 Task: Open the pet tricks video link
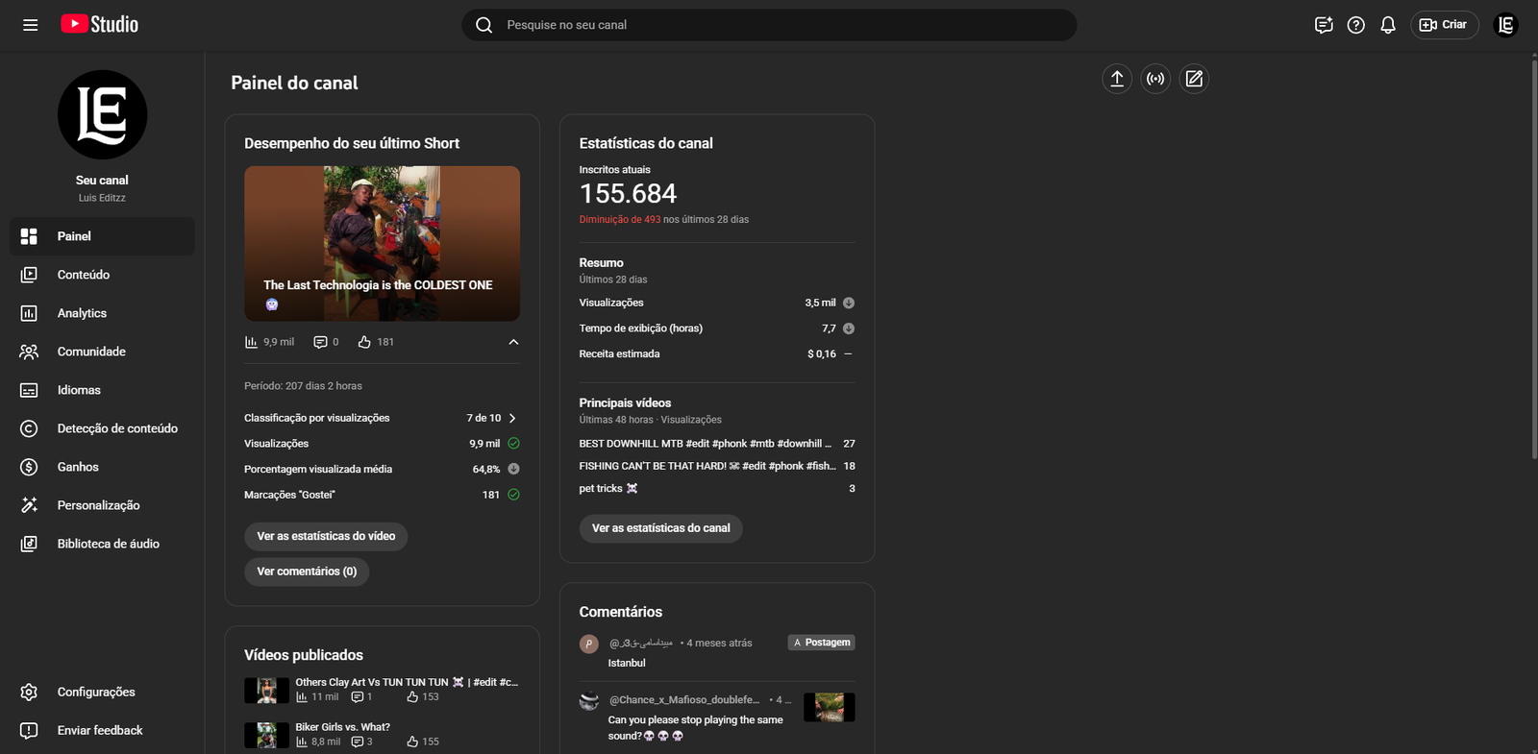pos(608,489)
